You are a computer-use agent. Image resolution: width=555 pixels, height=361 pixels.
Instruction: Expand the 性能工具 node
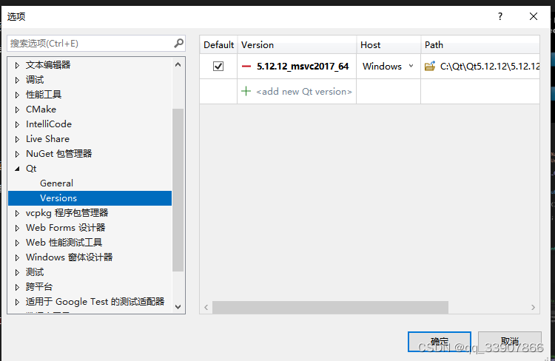[17, 95]
